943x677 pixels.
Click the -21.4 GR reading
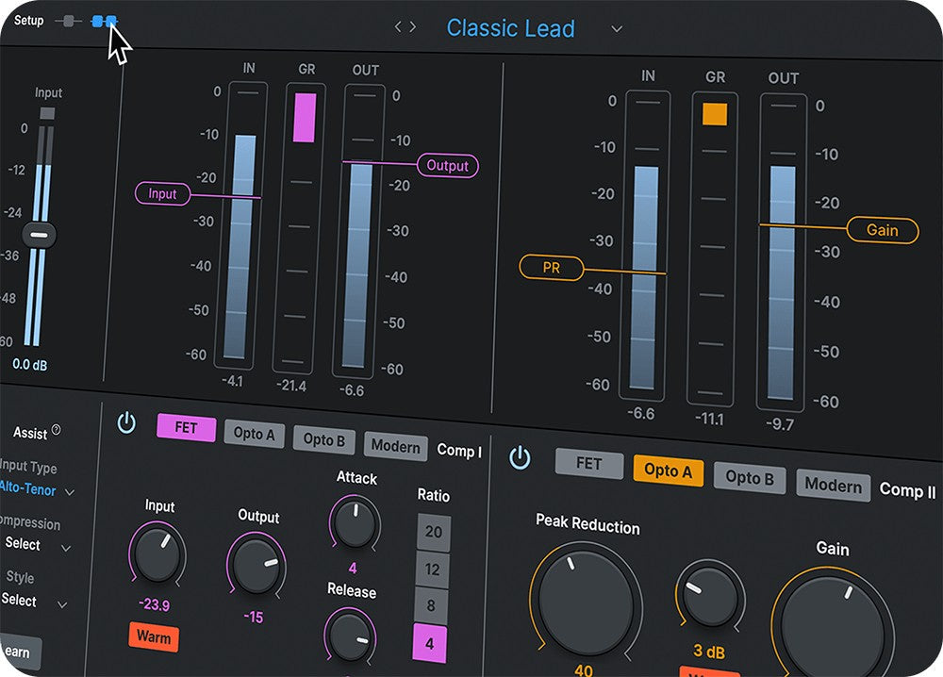291,386
